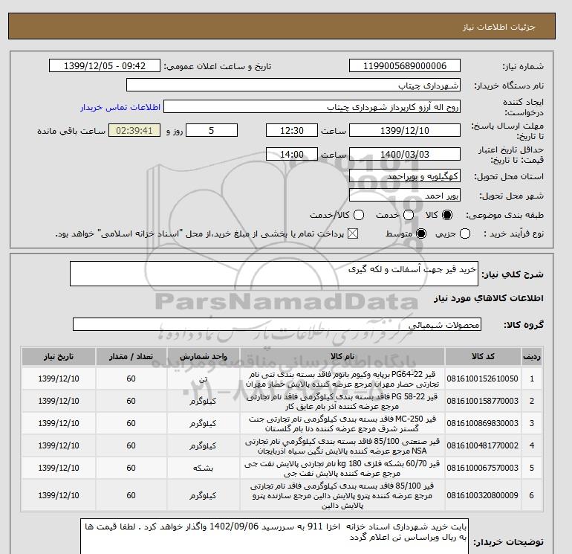Click the buyer organization field شهرداری چیتاب
This screenshot has width=572, height=554.
293,85
